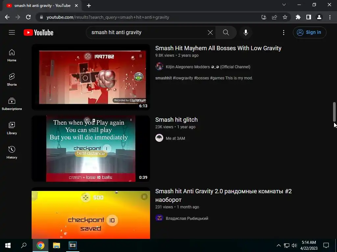Click the page vertical scrollbar thumb

coord(334,112)
